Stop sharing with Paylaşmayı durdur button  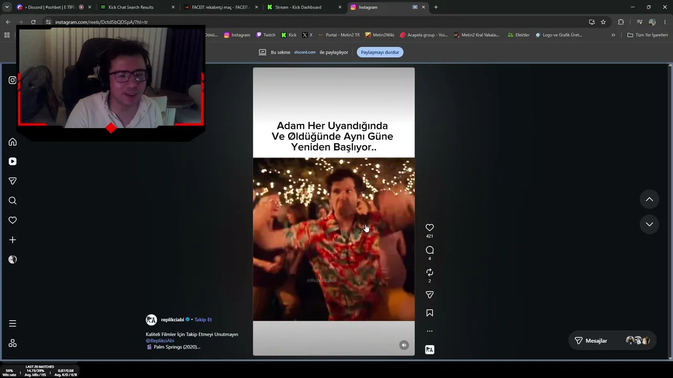pyautogui.click(x=380, y=52)
